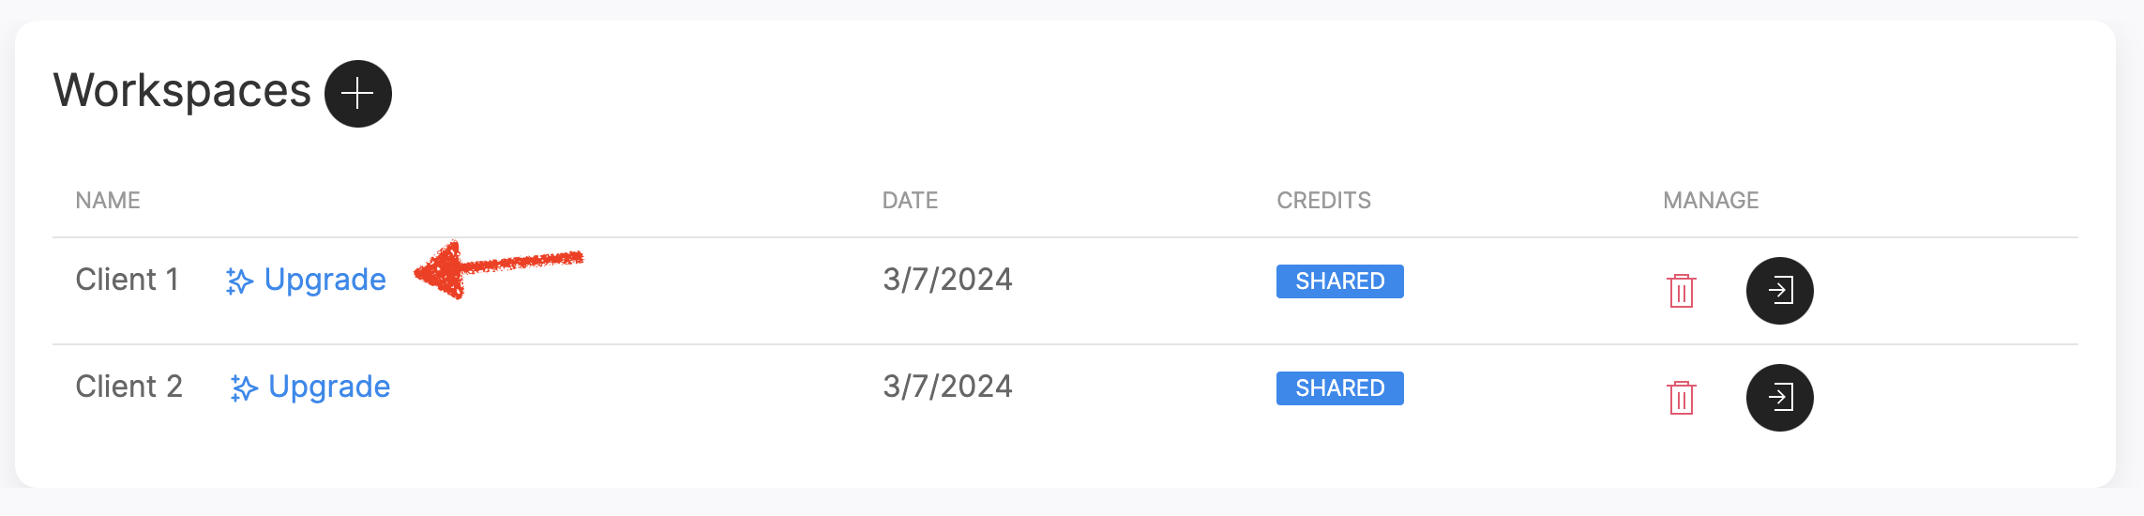Click the SHARED badge for Client 1

point(1339,281)
